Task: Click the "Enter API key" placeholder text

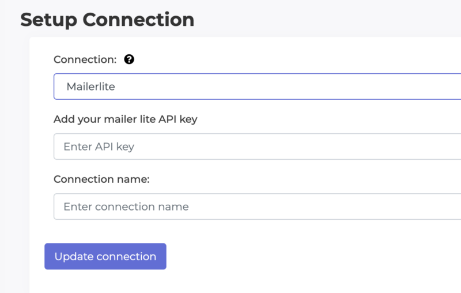Action: [x=99, y=146]
